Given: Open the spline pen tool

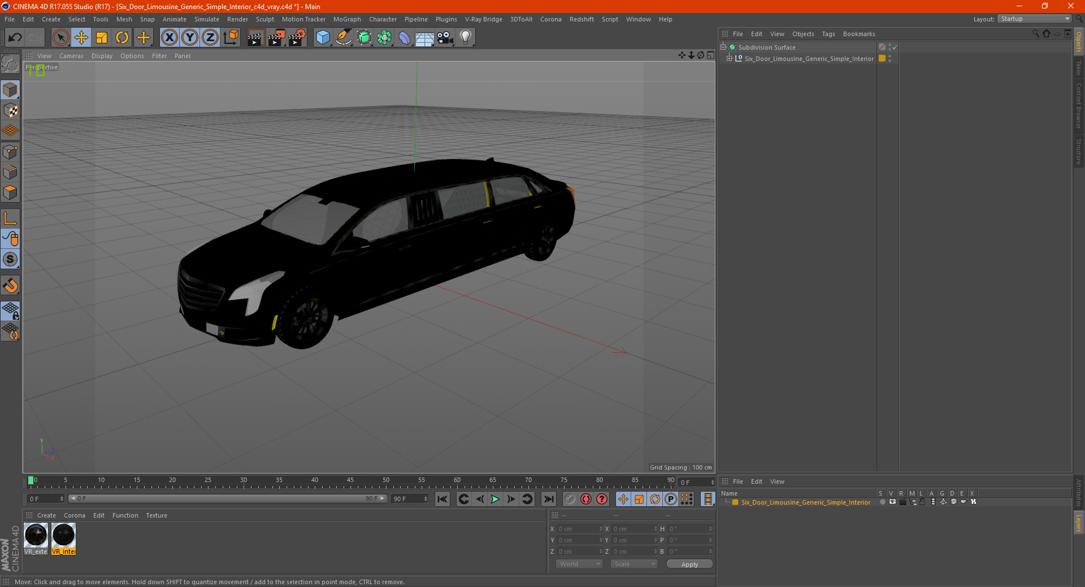Looking at the screenshot, I should (x=344, y=38).
